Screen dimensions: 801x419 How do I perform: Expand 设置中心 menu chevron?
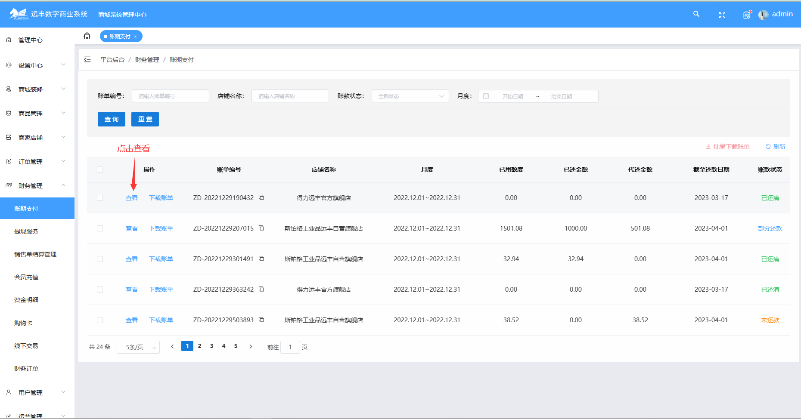pos(63,65)
